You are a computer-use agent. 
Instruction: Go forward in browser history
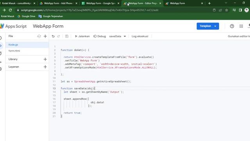click(4, 10)
